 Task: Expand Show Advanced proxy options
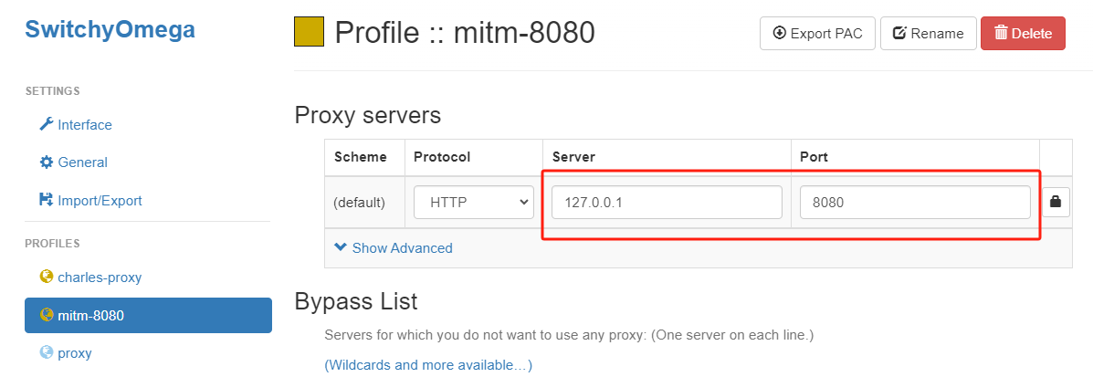tap(393, 248)
